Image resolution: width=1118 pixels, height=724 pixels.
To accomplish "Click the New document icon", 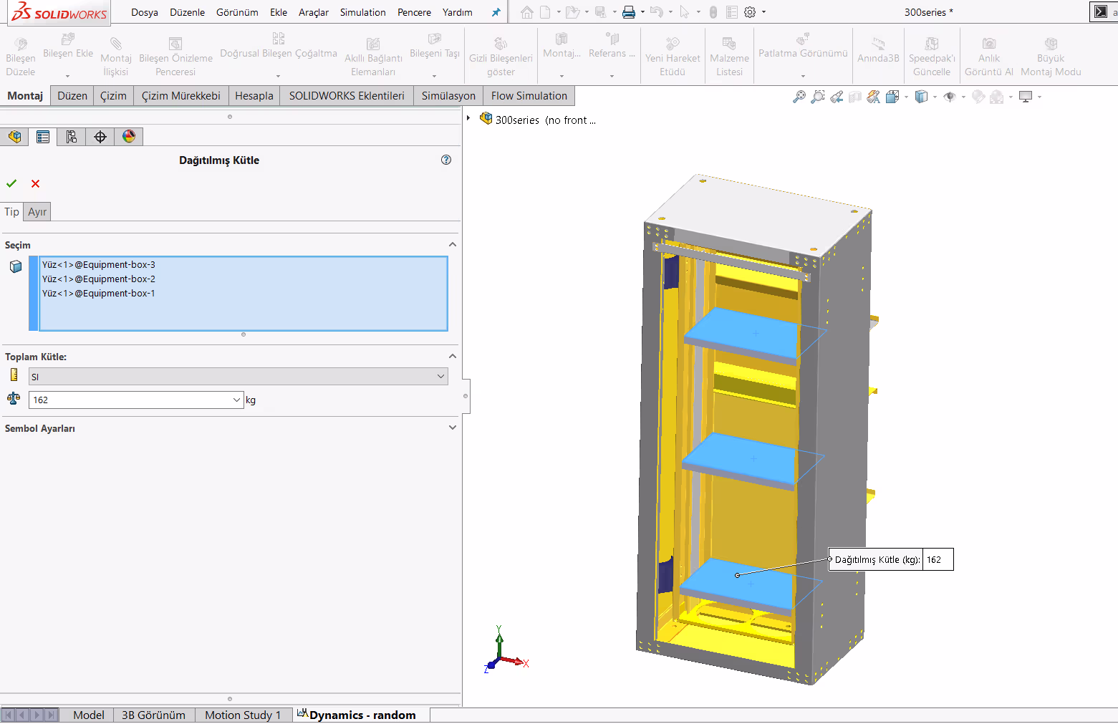I will click(x=545, y=12).
